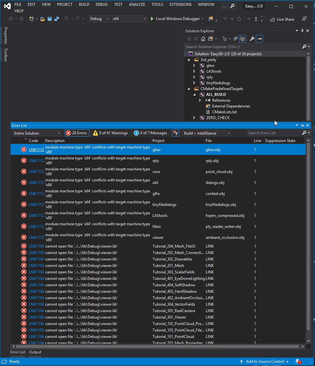Open LNK1112 link on the rply row
The image size is (315, 366).
point(36,161)
